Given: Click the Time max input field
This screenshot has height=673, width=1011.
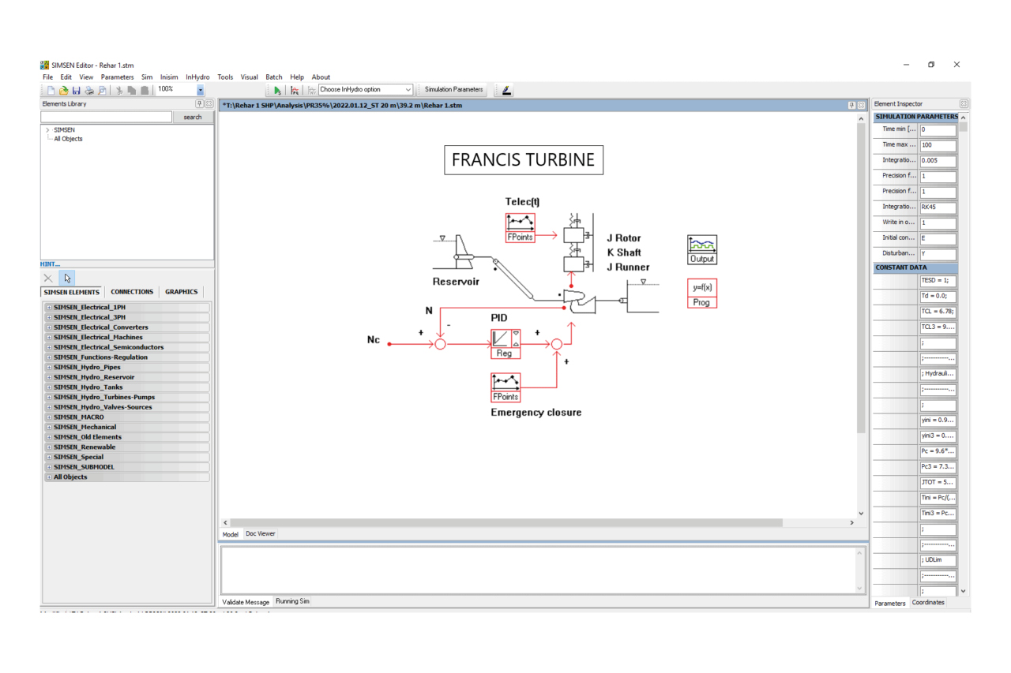Looking at the screenshot, I should (x=938, y=145).
